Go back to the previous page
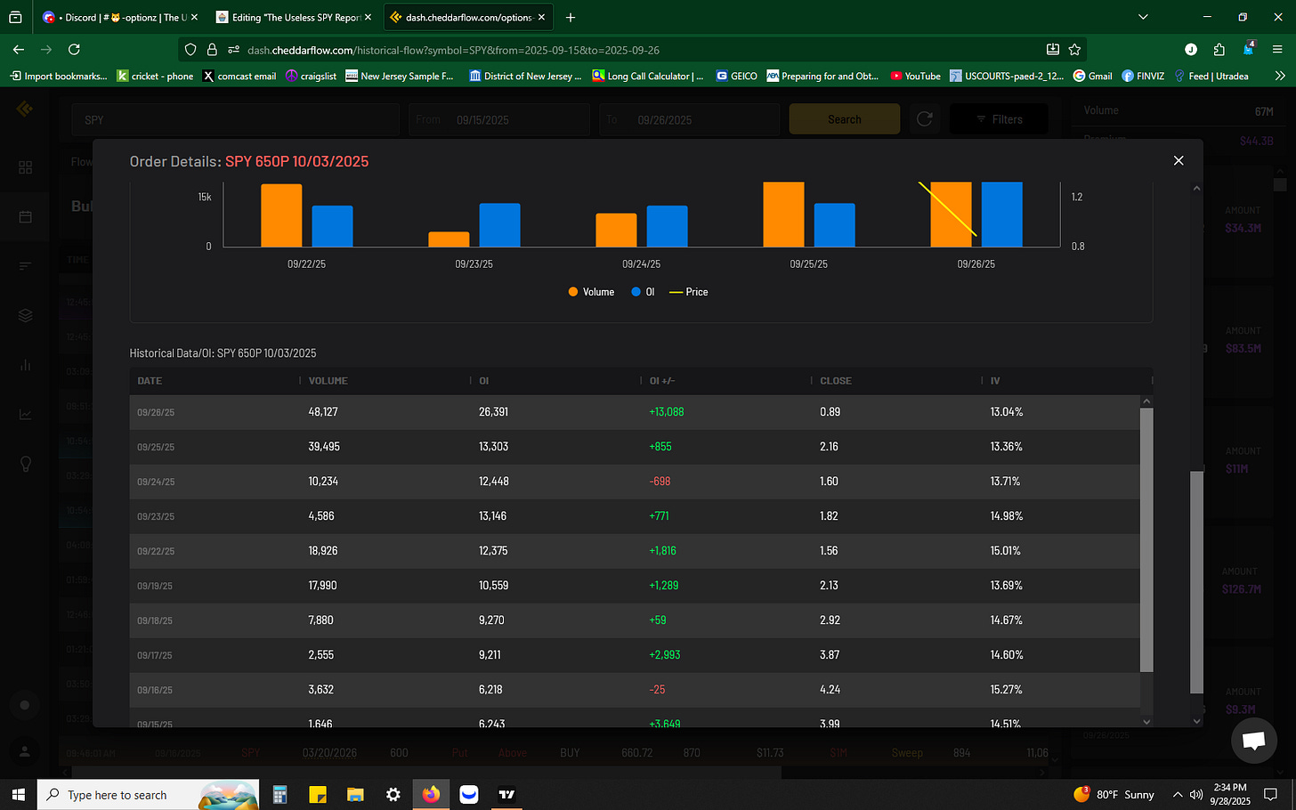The image size is (1296, 810). 18,50
